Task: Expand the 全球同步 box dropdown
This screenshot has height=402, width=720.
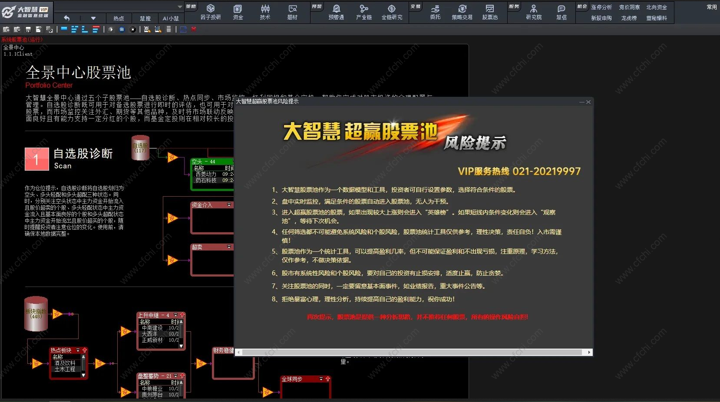Action: click(x=321, y=379)
